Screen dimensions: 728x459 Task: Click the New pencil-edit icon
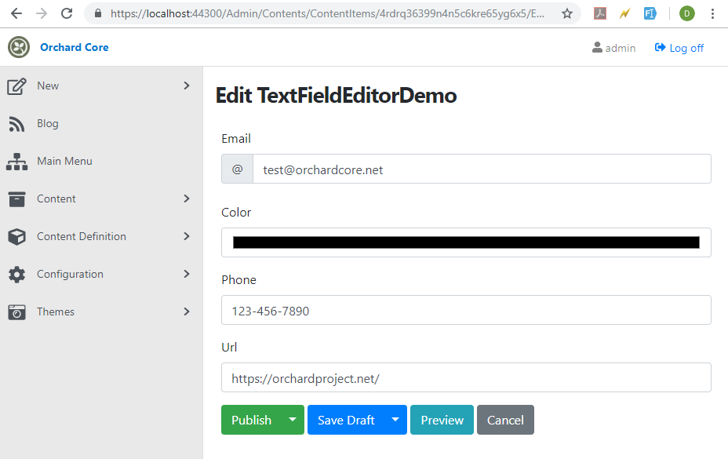click(x=16, y=86)
